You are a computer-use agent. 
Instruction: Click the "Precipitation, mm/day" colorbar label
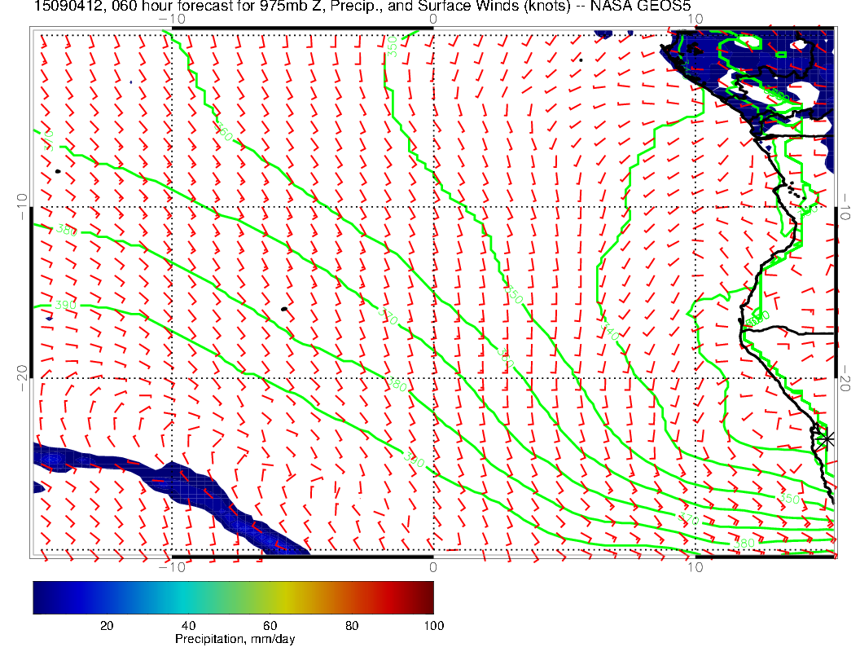[235, 640]
